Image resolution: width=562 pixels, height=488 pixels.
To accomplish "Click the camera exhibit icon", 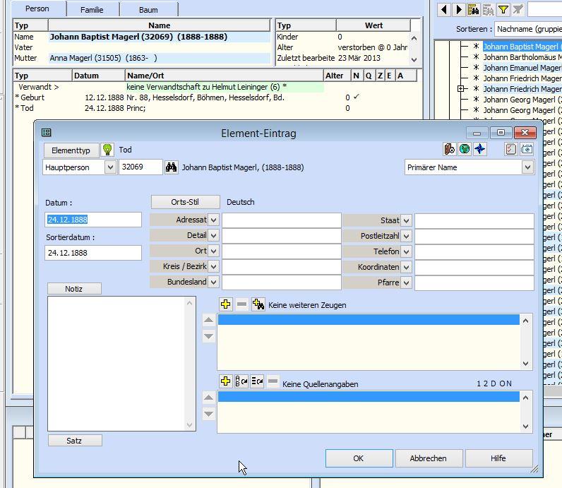I will click(527, 149).
